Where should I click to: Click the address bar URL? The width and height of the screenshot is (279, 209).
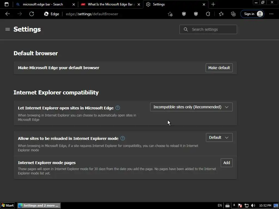coord(92,14)
